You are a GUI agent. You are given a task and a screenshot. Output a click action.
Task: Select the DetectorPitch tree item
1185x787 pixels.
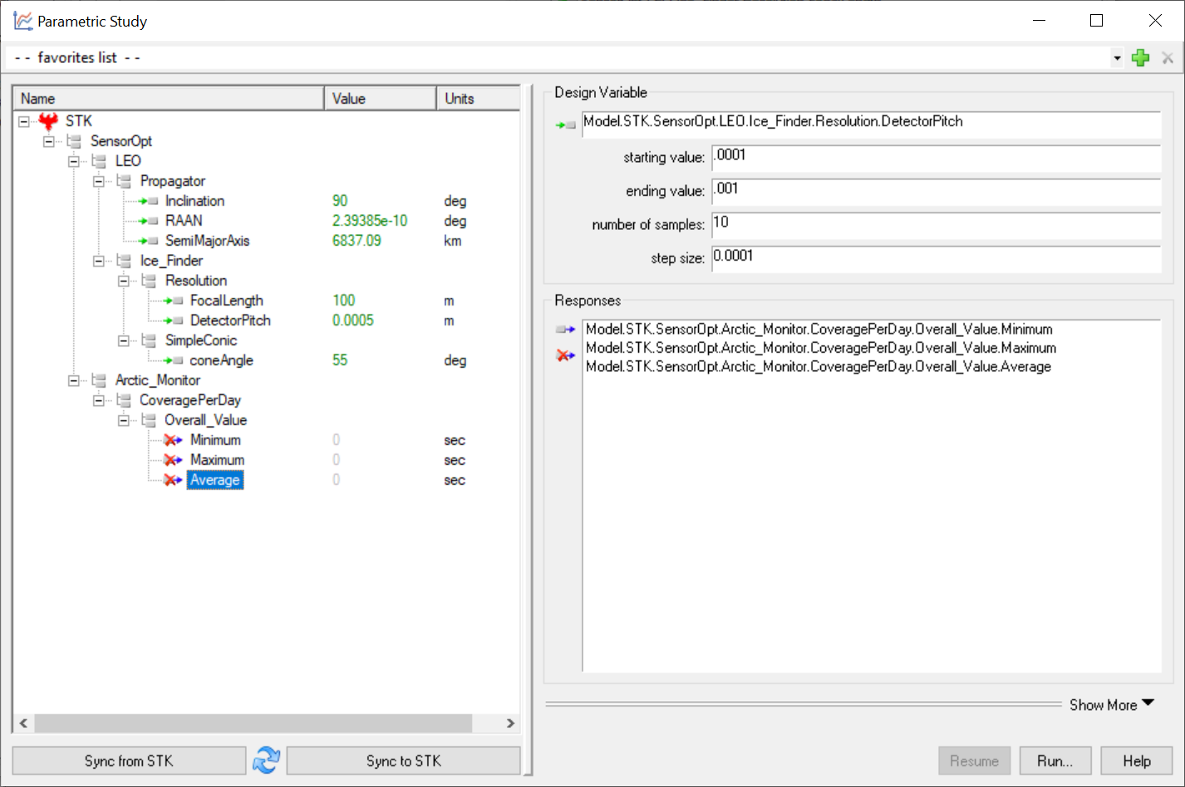coord(230,320)
